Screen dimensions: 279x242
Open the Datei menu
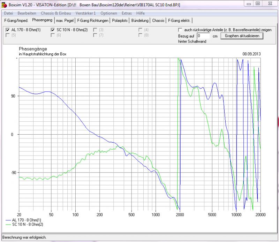[8, 13]
